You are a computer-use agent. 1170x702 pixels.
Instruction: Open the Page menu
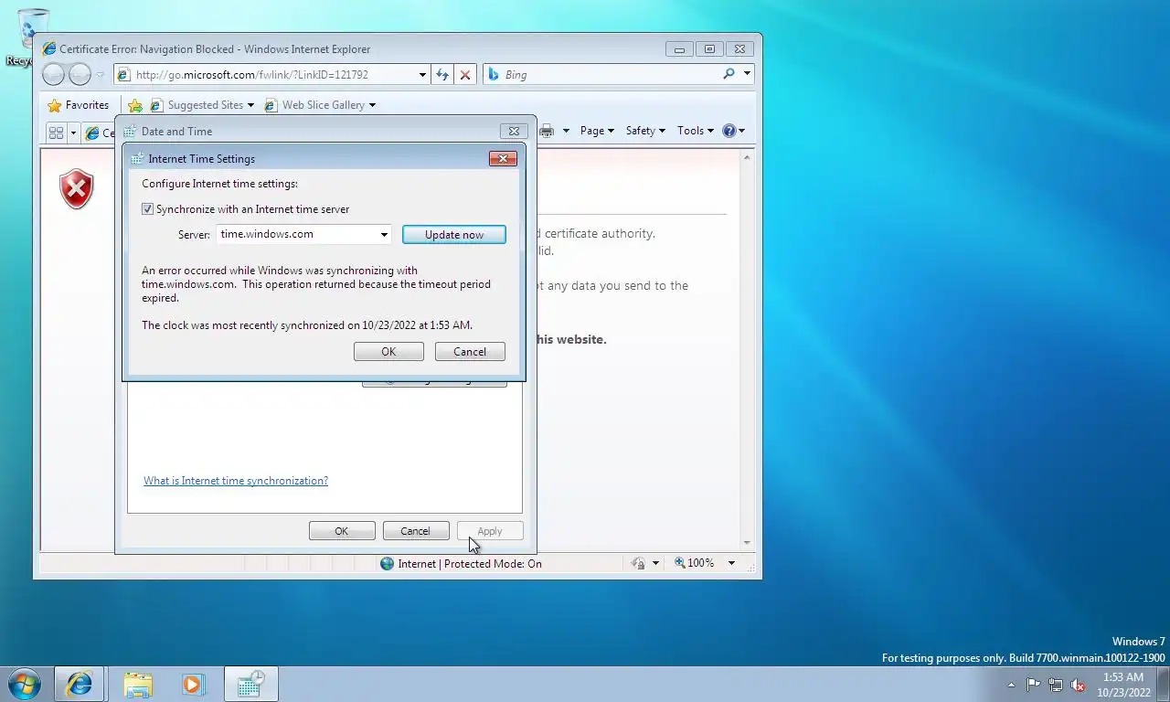pyautogui.click(x=597, y=131)
